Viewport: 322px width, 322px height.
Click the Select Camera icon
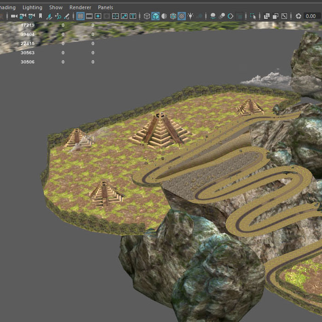(14, 16)
